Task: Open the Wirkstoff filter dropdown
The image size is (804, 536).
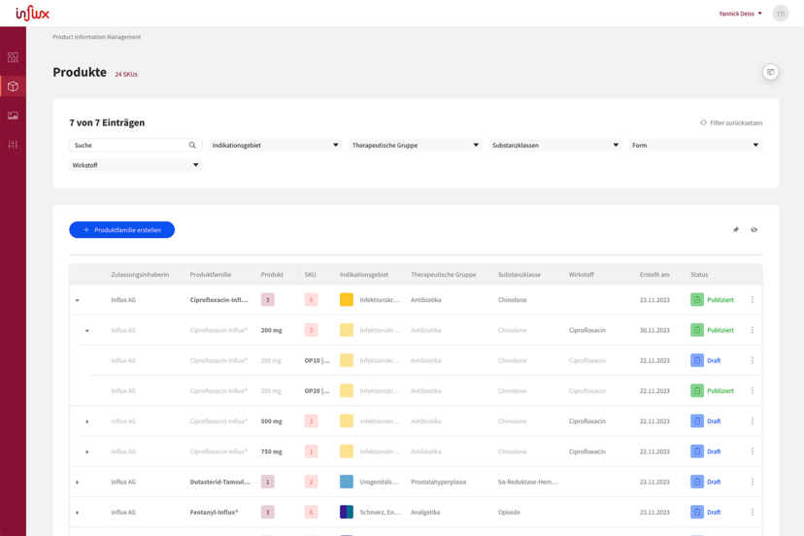Action: 135,165
